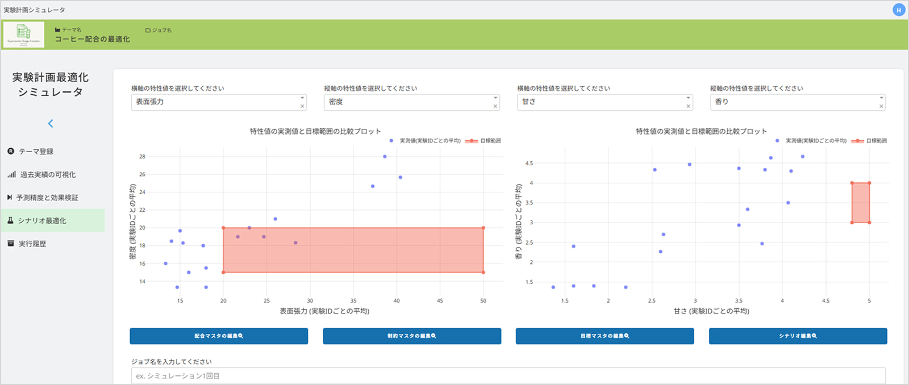Viewport: 909px width, 385px height.
Task: Open the 密度 vertical axis dropdown
Action: coord(495,98)
